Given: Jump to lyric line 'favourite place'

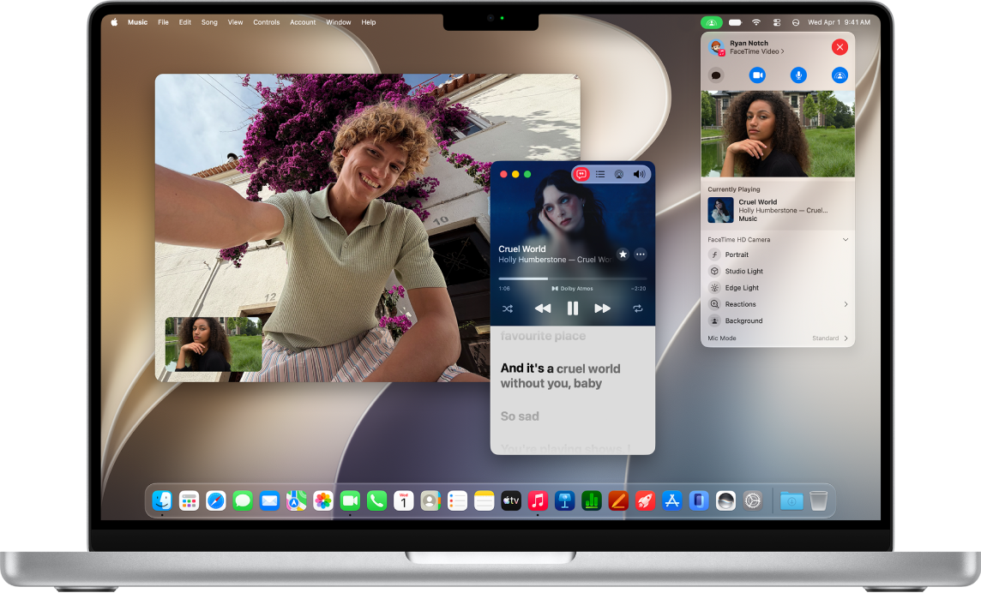Looking at the screenshot, I should [543, 336].
